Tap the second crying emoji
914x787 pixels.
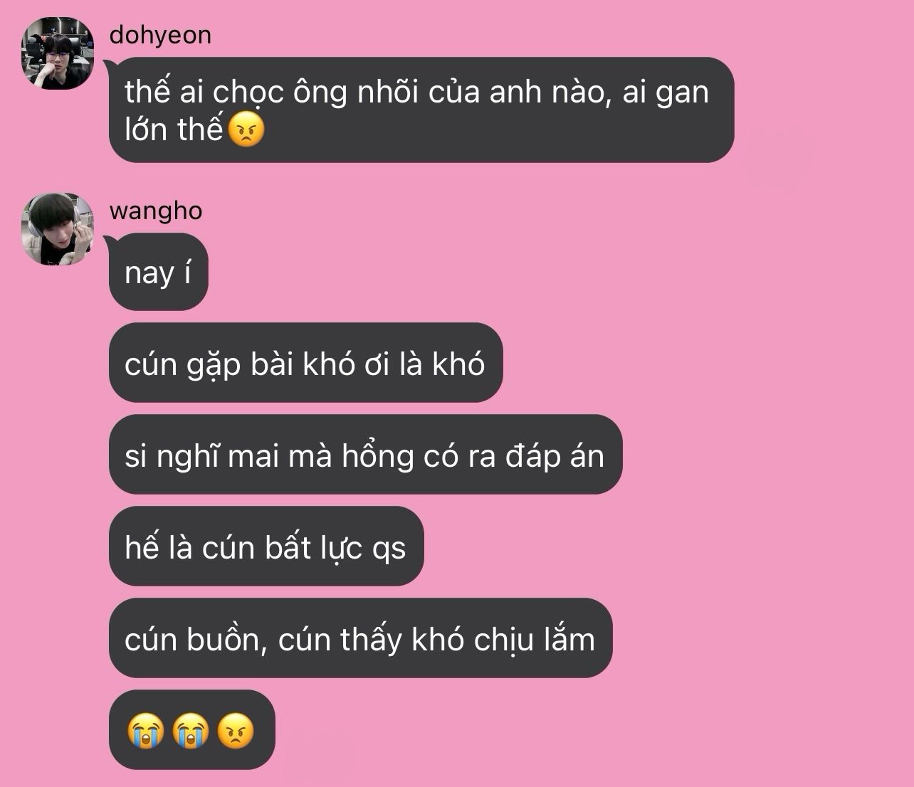(x=190, y=731)
